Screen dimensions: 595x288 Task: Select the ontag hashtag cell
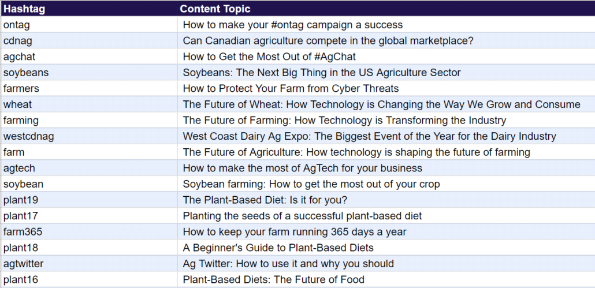89,25
